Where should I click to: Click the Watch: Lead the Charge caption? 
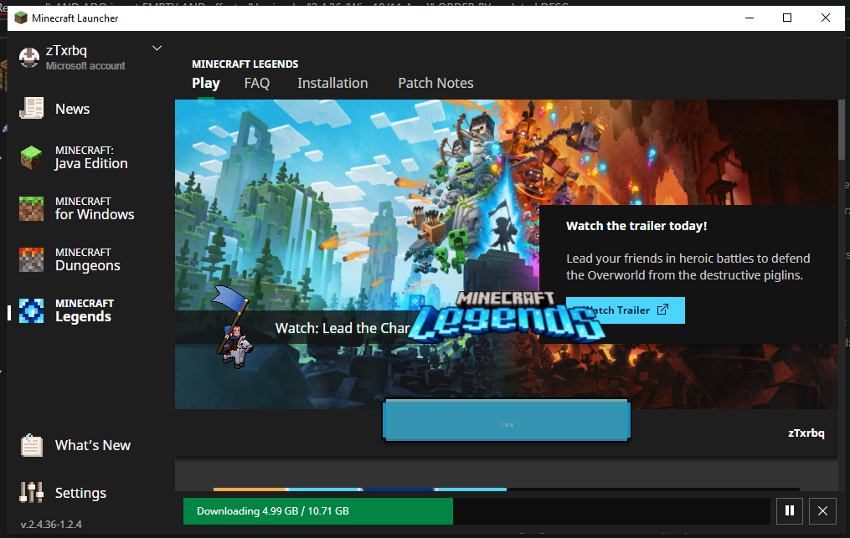343,328
